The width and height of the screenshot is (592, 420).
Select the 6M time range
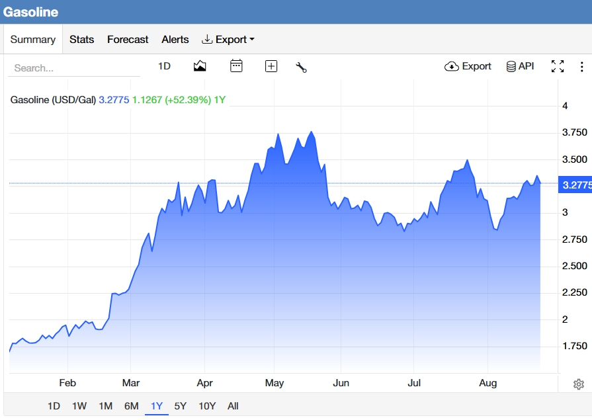[132, 406]
